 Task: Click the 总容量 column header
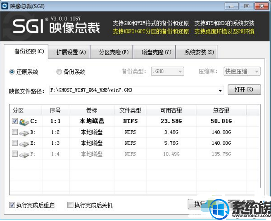(221, 110)
